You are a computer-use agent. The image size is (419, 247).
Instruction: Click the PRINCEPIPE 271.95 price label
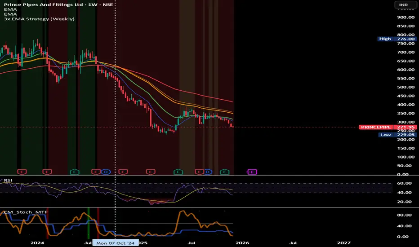[x=388, y=128]
